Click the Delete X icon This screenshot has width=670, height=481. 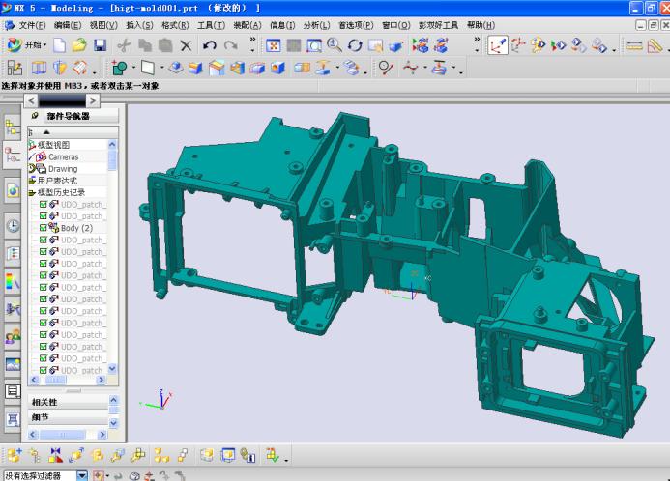[x=186, y=45]
